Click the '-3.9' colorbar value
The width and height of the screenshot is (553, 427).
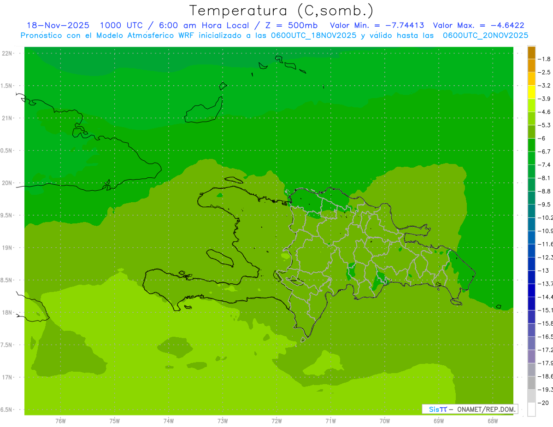545,99
